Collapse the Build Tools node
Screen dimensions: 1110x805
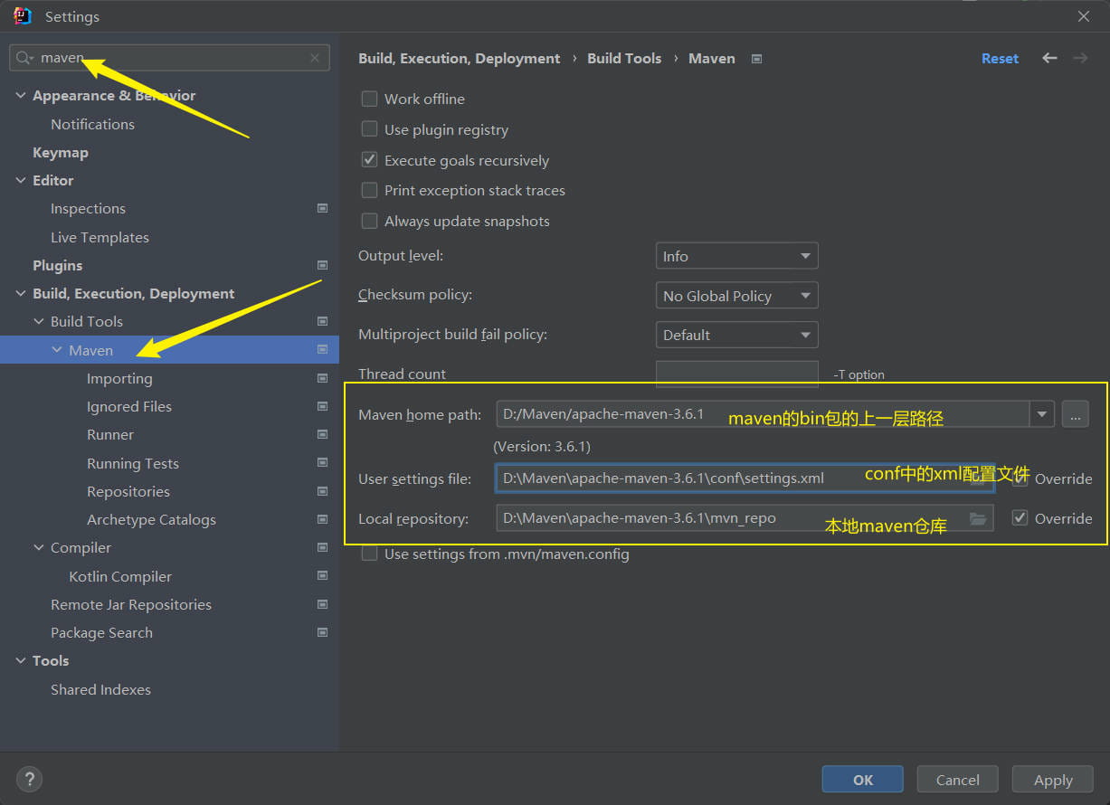point(39,321)
